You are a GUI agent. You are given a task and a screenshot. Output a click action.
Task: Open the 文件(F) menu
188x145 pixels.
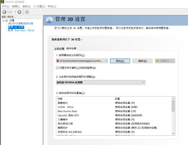click(x=6, y=6)
